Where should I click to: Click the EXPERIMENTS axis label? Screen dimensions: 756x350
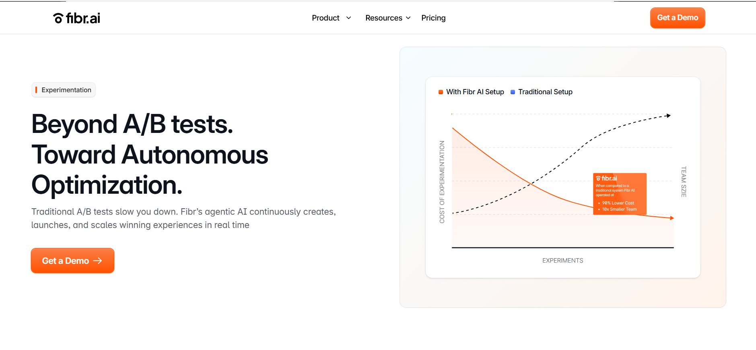pos(562,261)
